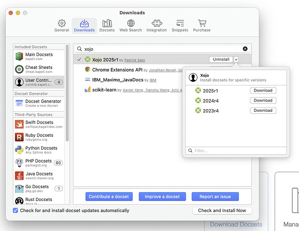Select the PHP Docsets icon

point(19,163)
